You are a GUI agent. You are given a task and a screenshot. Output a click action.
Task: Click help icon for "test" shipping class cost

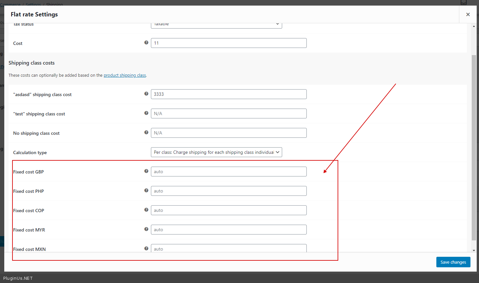point(146,113)
